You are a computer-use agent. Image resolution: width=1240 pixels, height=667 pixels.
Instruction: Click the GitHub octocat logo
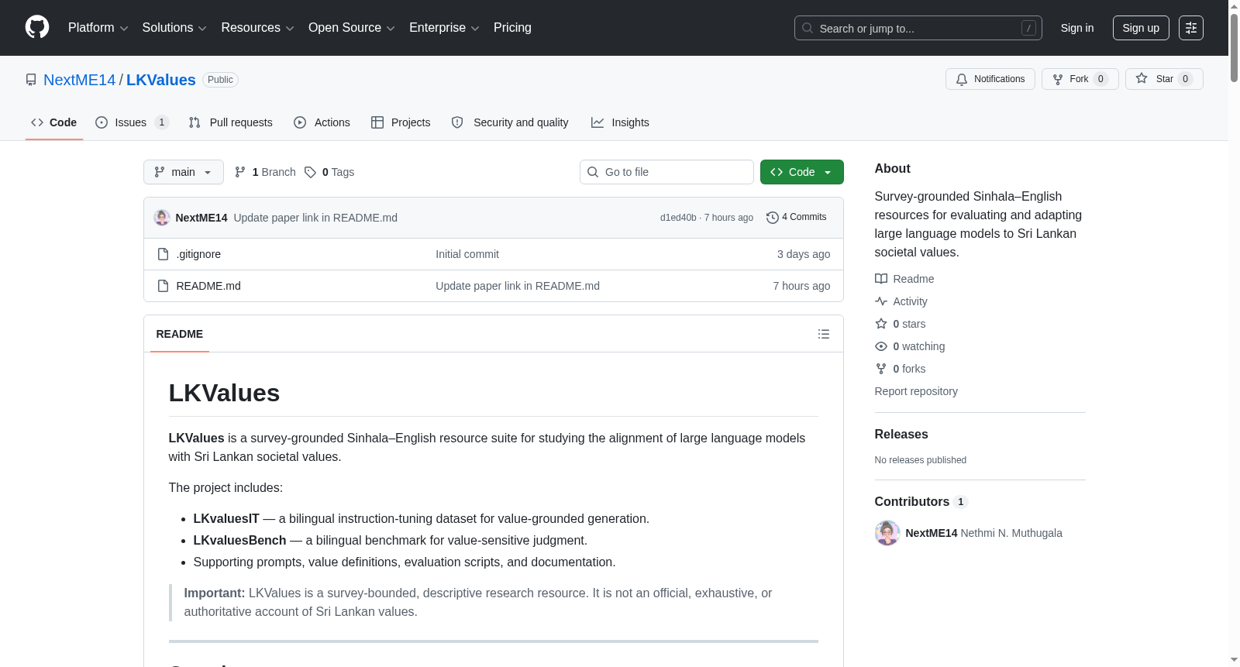pos(37,27)
